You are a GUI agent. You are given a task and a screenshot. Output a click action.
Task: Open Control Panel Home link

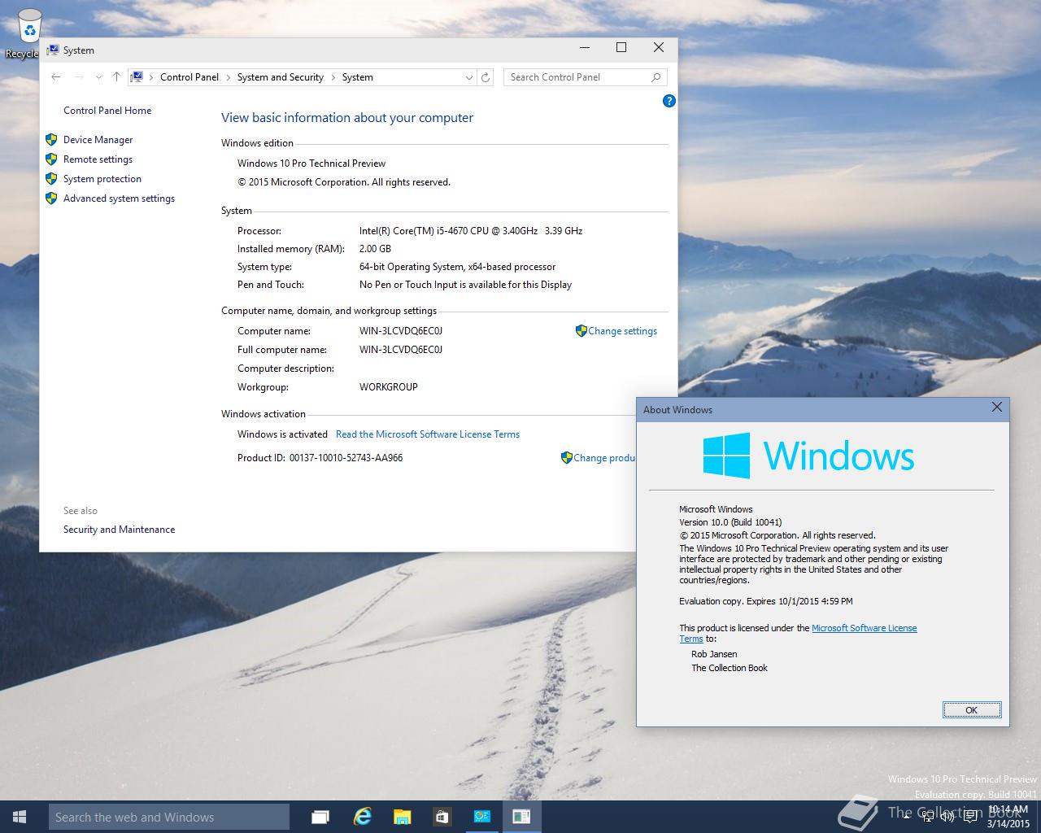tap(107, 111)
